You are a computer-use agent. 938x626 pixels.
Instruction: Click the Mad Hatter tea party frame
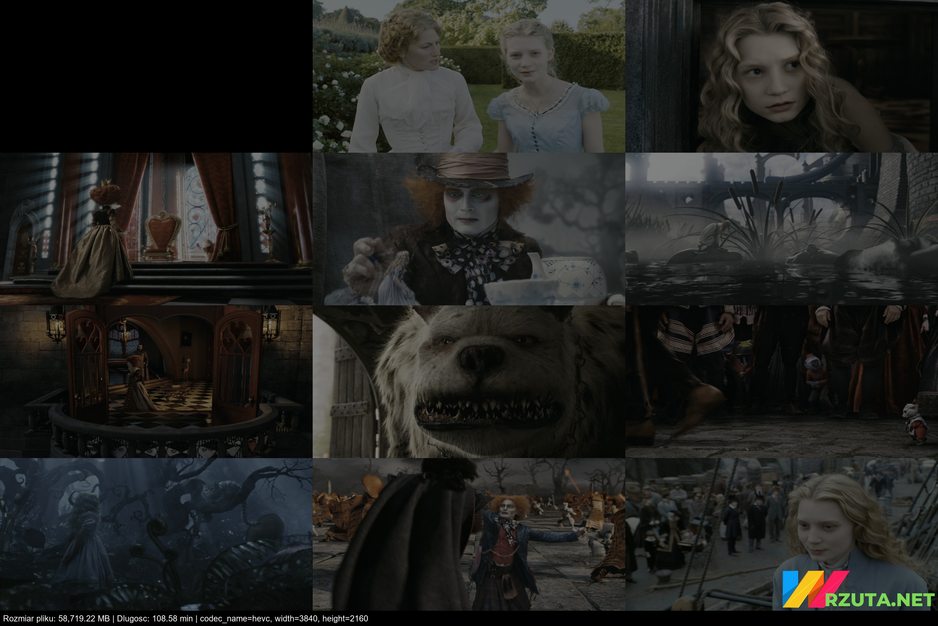click(x=469, y=229)
